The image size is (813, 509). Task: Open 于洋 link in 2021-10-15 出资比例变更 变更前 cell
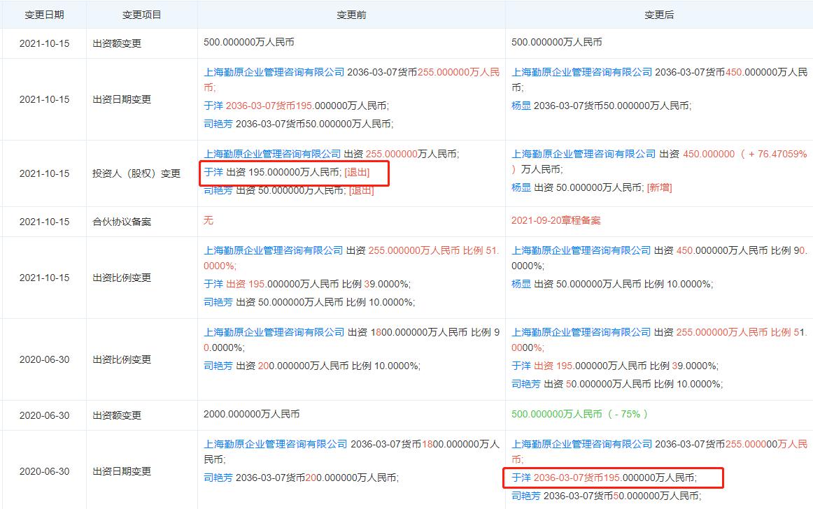(x=213, y=284)
